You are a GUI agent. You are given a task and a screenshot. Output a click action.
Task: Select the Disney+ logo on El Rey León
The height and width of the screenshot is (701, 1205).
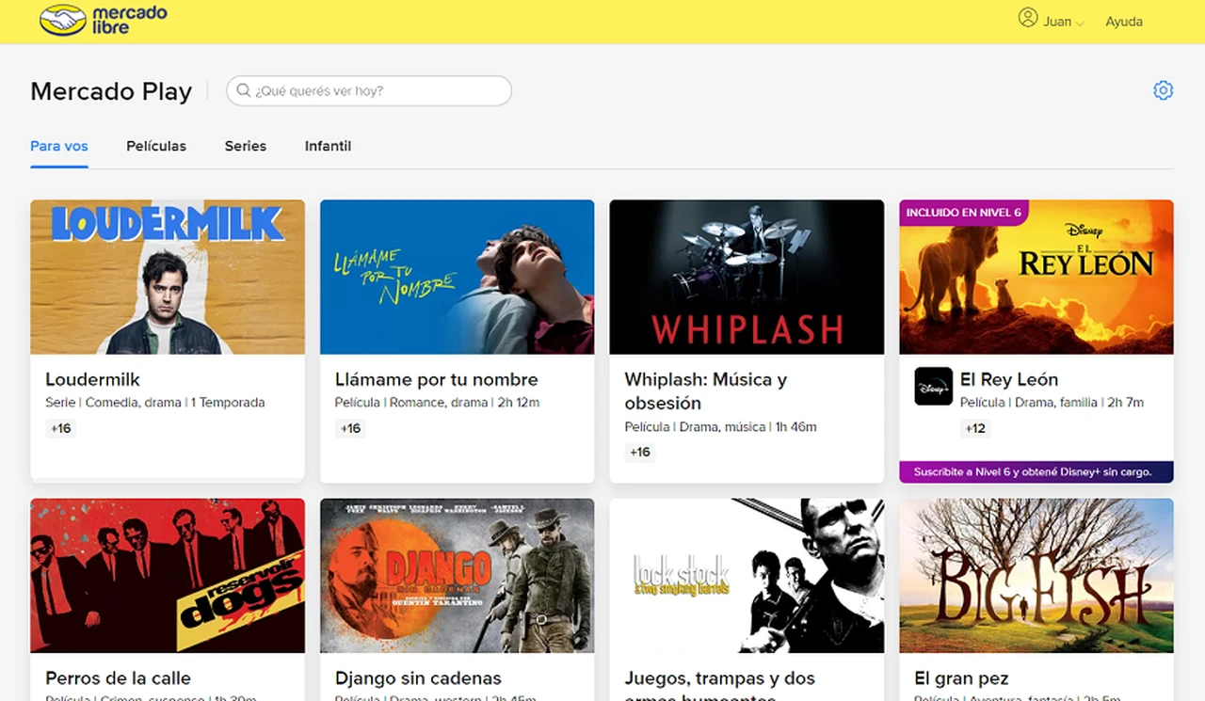pyautogui.click(x=933, y=388)
